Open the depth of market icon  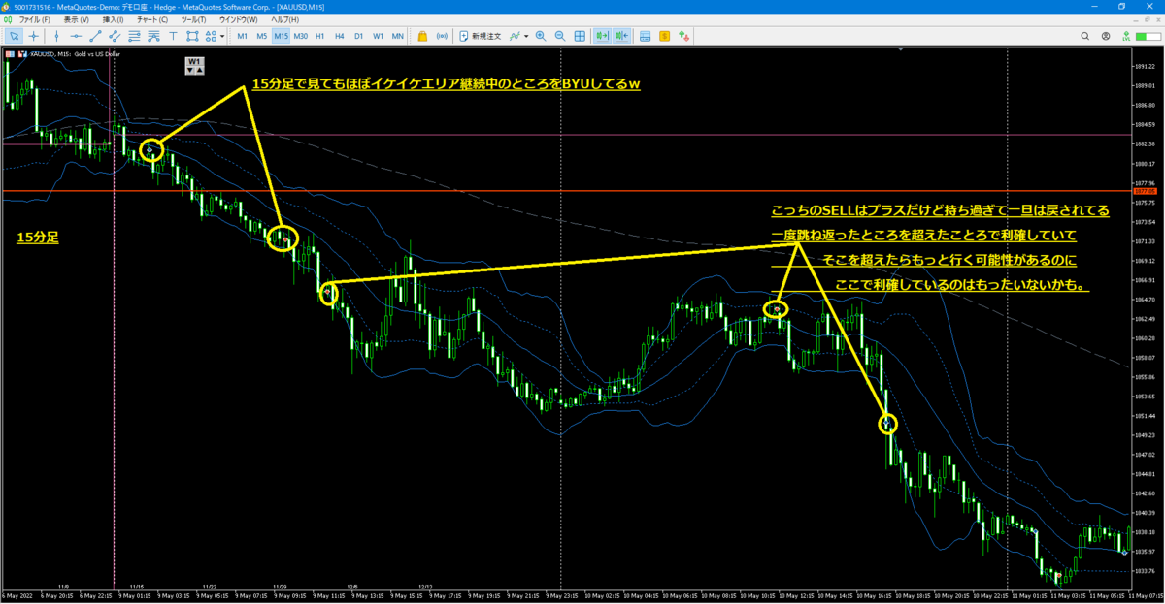coord(645,36)
